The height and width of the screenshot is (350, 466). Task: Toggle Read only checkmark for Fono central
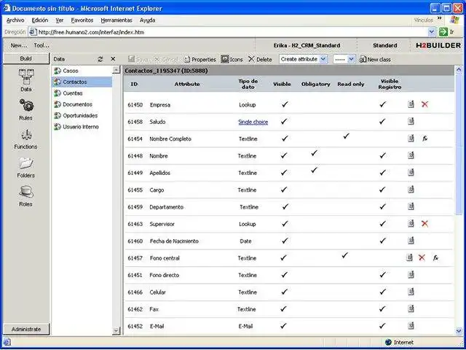[345, 255]
